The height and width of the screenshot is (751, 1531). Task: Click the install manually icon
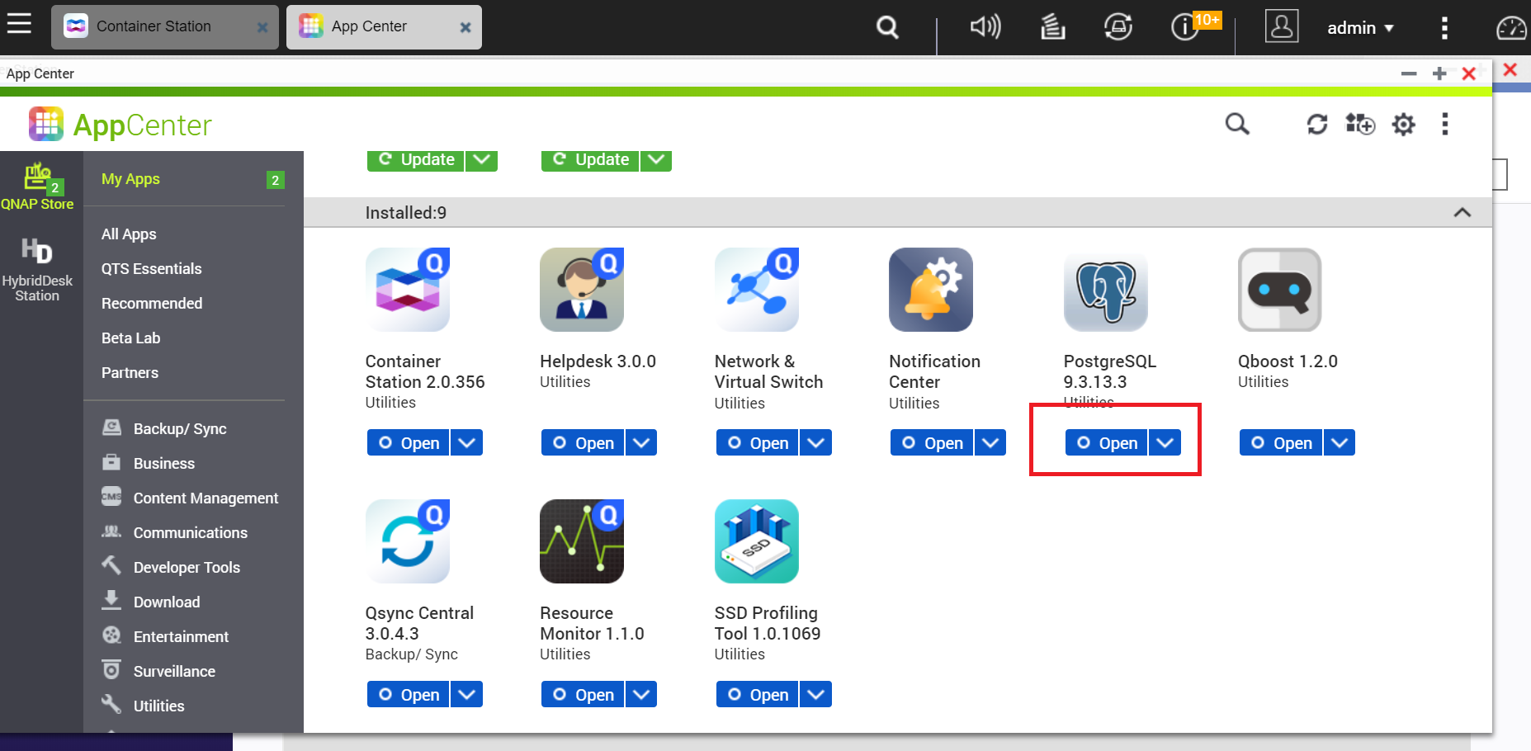click(x=1360, y=124)
